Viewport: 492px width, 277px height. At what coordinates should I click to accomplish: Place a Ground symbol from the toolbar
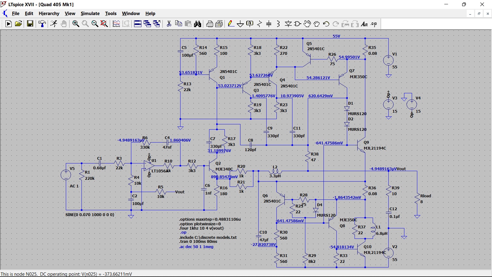[240, 24]
